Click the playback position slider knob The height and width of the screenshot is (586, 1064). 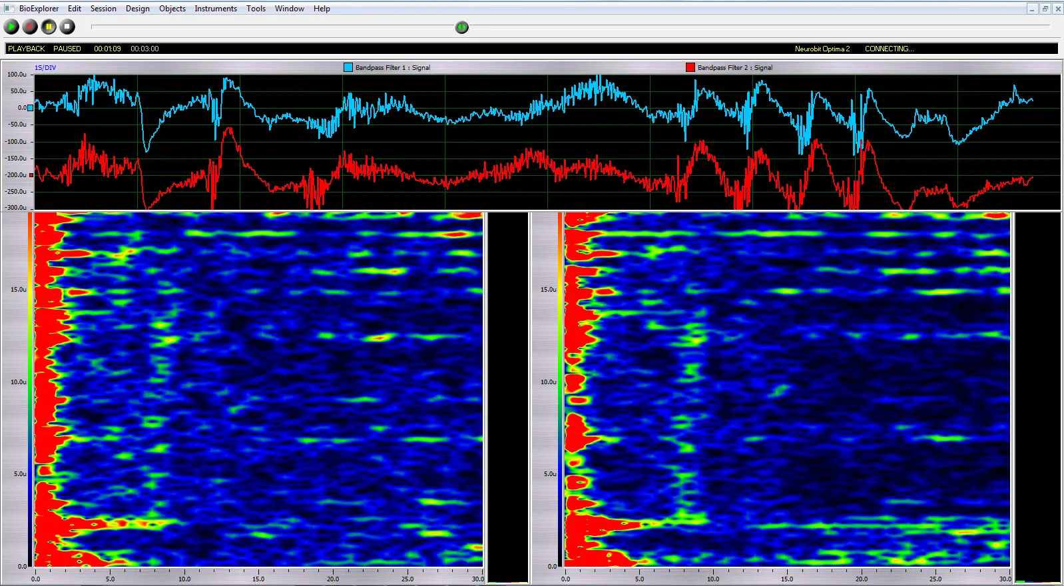click(461, 27)
